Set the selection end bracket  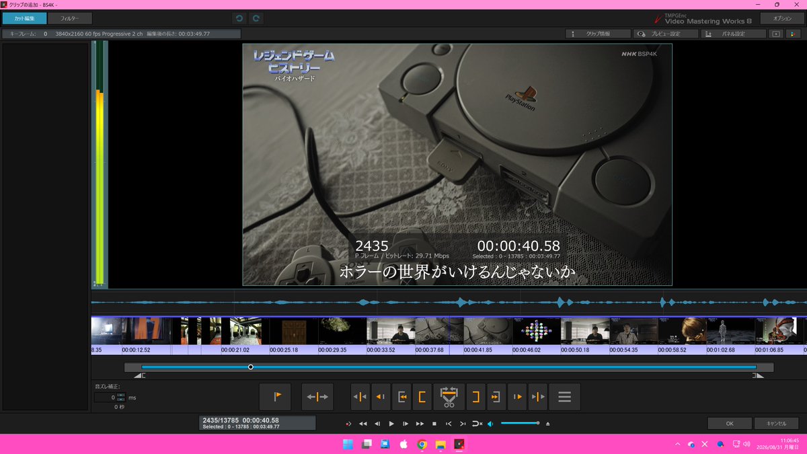475,397
